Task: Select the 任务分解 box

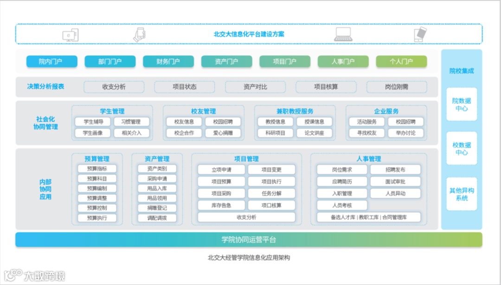Action: pos(271,194)
